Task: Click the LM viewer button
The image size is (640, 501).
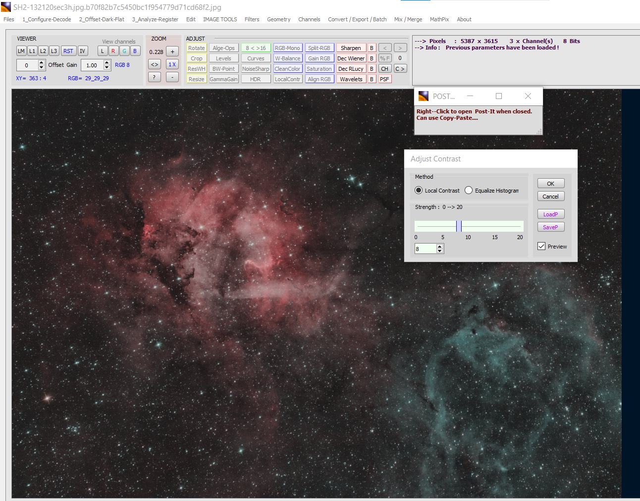Action: 21,51
